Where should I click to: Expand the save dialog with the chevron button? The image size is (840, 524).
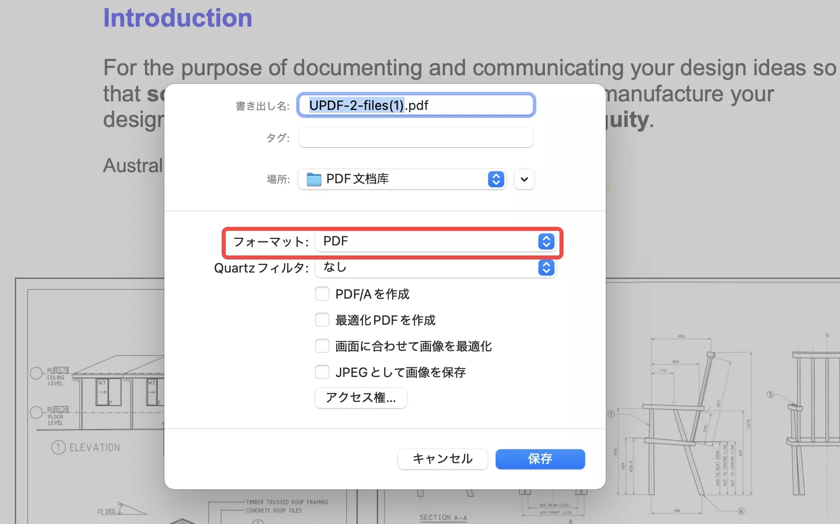click(x=524, y=179)
